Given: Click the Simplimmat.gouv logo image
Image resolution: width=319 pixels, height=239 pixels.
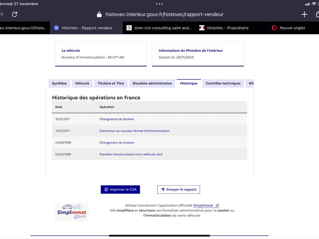Looking at the screenshot, I should 72,212.
